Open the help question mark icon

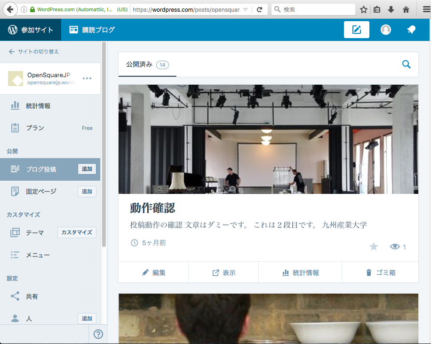tap(98, 334)
